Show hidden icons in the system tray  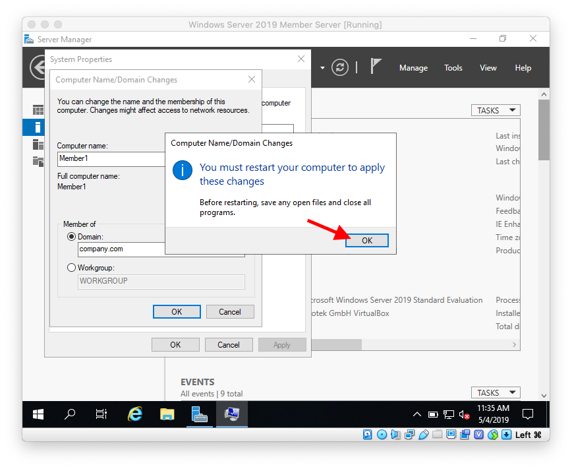(417, 414)
